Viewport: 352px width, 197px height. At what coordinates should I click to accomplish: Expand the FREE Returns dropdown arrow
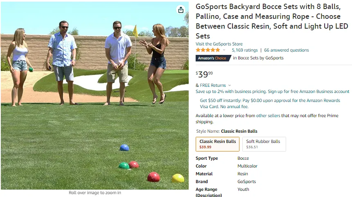230,85
